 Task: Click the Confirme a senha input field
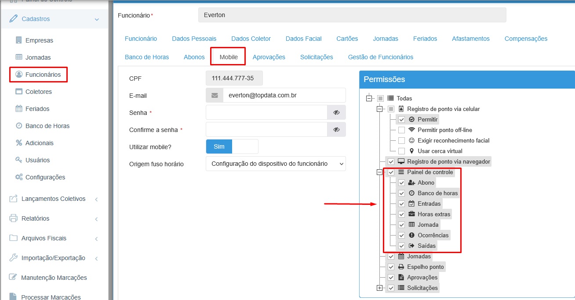point(266,130)
